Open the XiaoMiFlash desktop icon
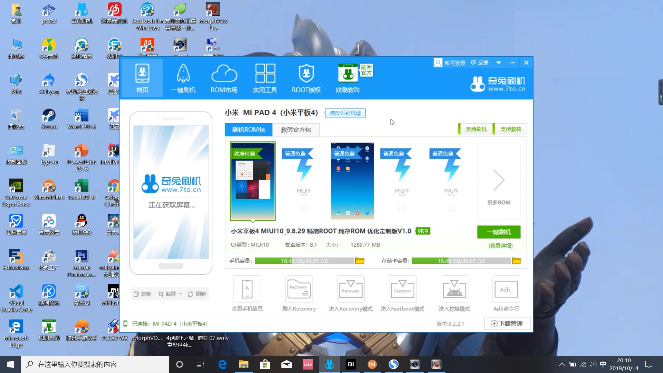 pyautogui.click(x=49, y=190)
